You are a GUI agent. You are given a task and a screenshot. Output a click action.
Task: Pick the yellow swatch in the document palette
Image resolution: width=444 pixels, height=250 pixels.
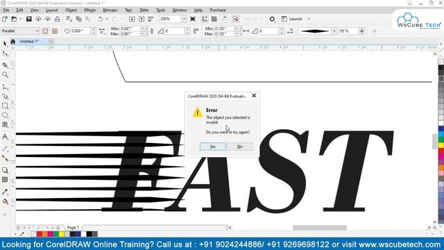(62, 234)
